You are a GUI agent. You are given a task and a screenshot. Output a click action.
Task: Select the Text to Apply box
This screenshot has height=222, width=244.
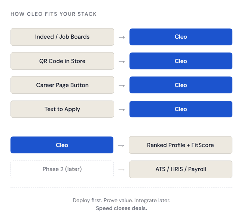tap(62, 109)
